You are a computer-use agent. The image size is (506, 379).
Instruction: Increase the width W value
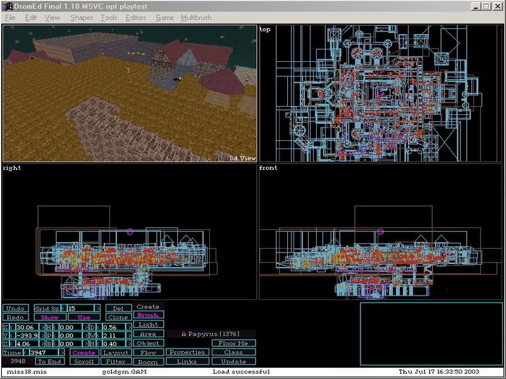129,335
